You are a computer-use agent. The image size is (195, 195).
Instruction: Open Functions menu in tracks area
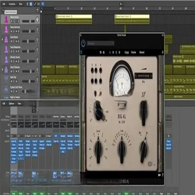click(x=12, y=4)
